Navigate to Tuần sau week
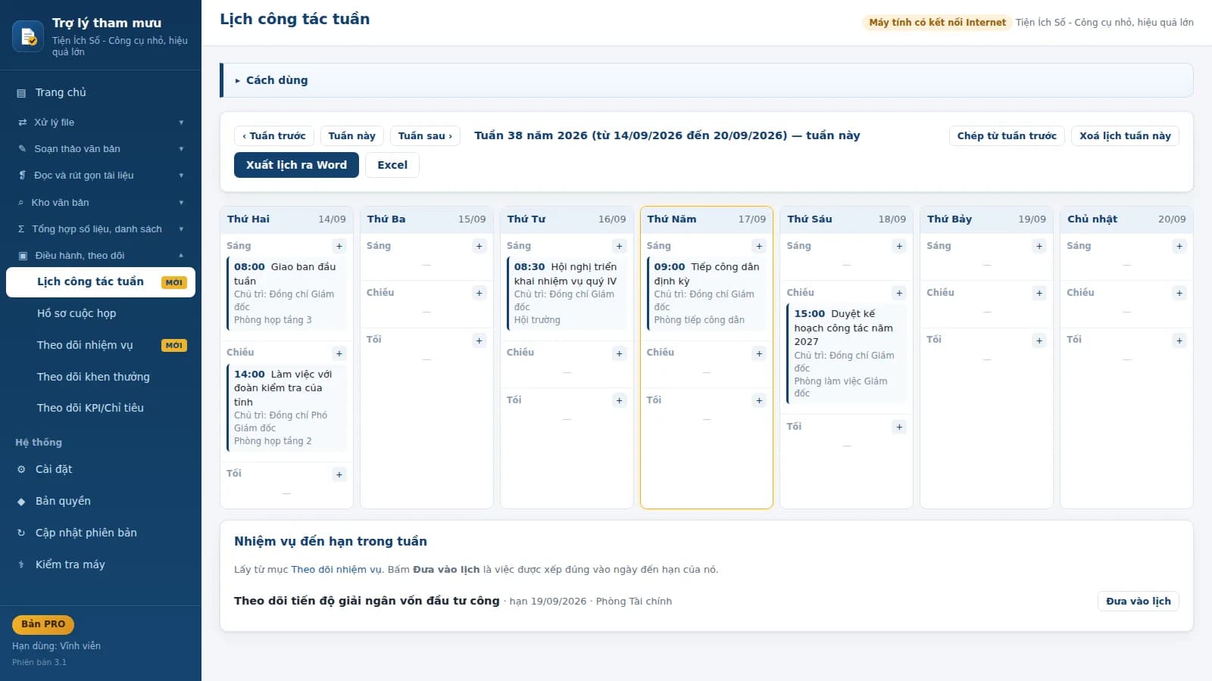 point(425,135)
